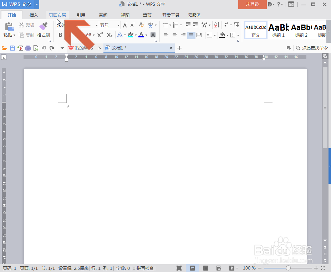Open the 引用 tab
The height and width of the screenshot is (272, 331).
pyautogui.click(x=81, y=15)
